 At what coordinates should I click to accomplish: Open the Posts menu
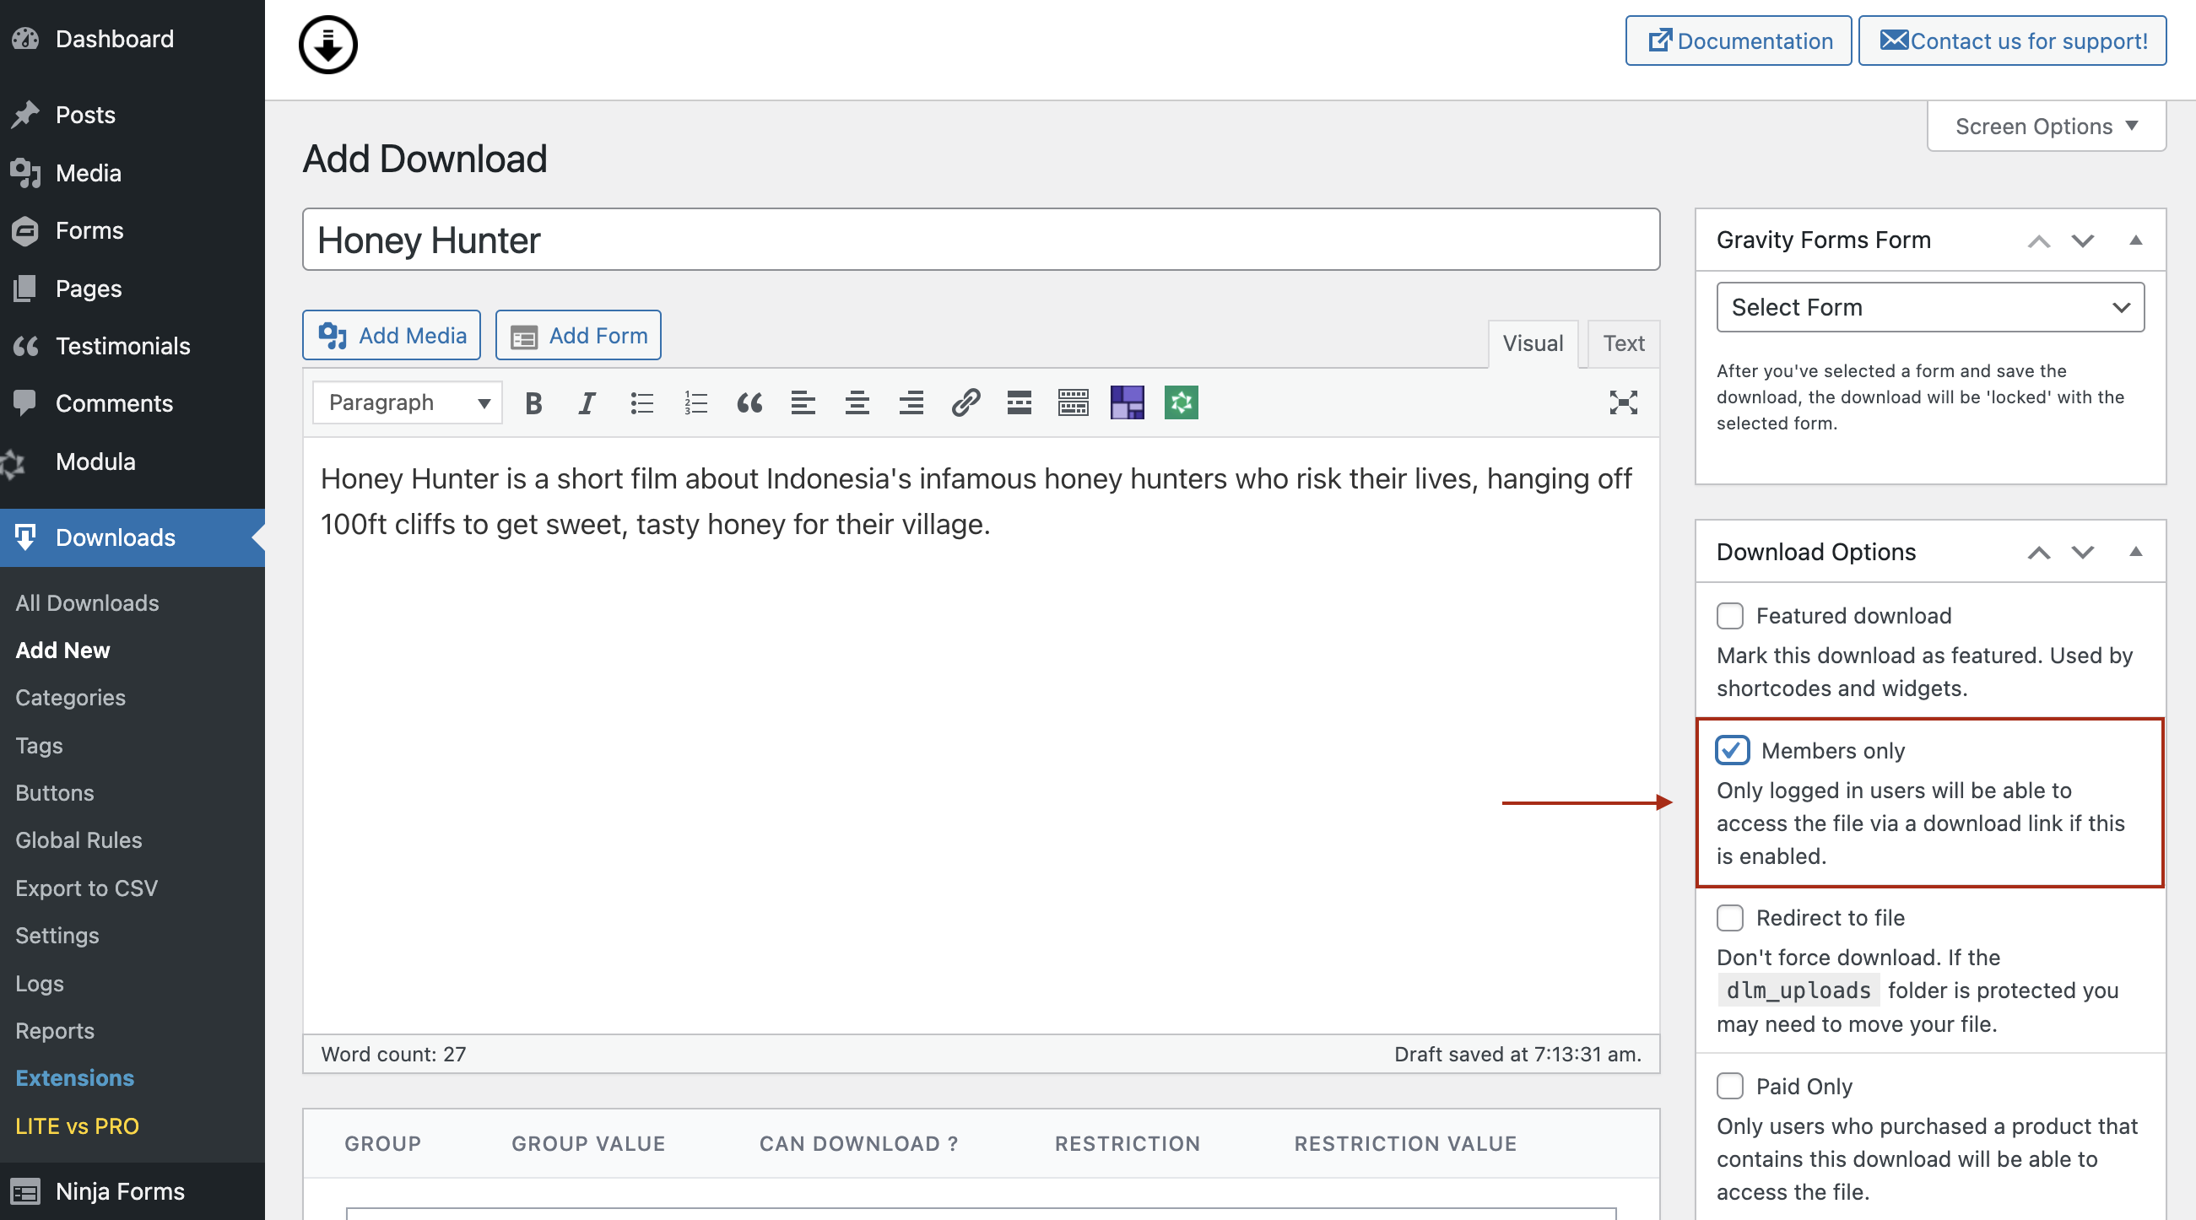tap(133, 114)
